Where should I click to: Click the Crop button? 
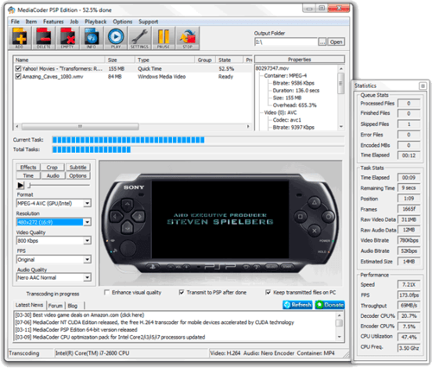52,168
